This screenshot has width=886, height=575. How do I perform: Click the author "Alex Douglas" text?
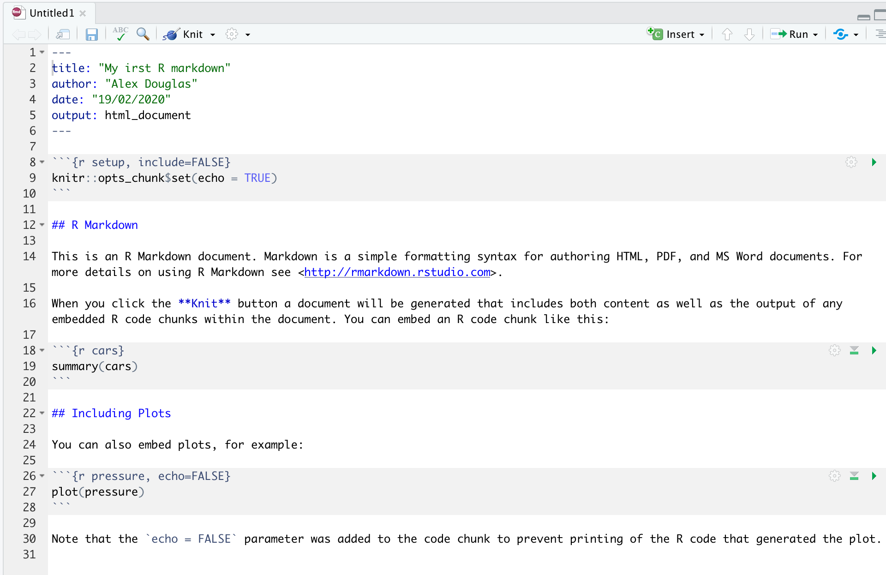(x=151, y=84)
